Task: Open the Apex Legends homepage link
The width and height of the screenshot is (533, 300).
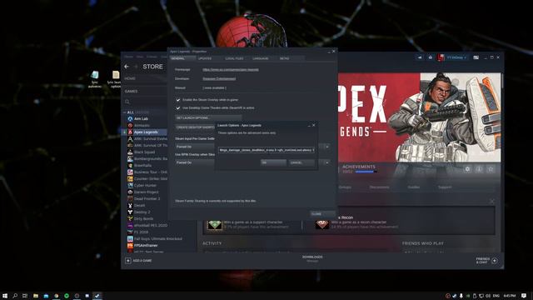Action: click(x=231, y=70)
